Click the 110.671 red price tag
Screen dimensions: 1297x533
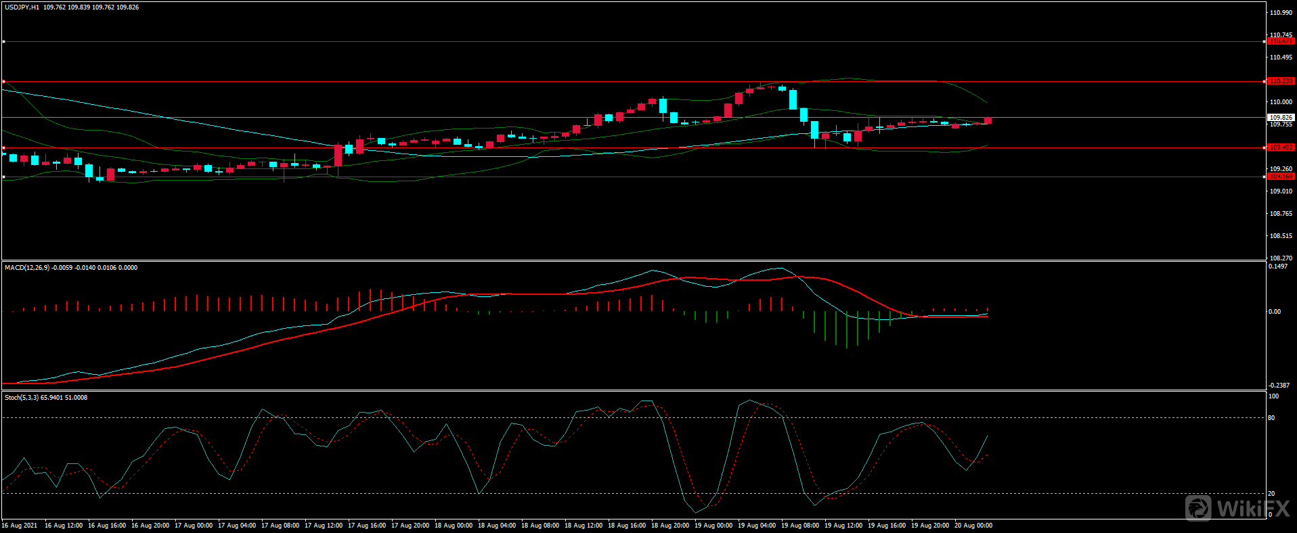coord(1280,41)
